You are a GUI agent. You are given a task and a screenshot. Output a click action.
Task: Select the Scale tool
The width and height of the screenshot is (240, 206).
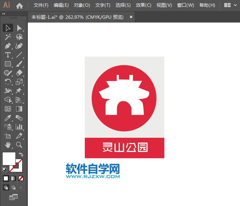tap(19, 82)
